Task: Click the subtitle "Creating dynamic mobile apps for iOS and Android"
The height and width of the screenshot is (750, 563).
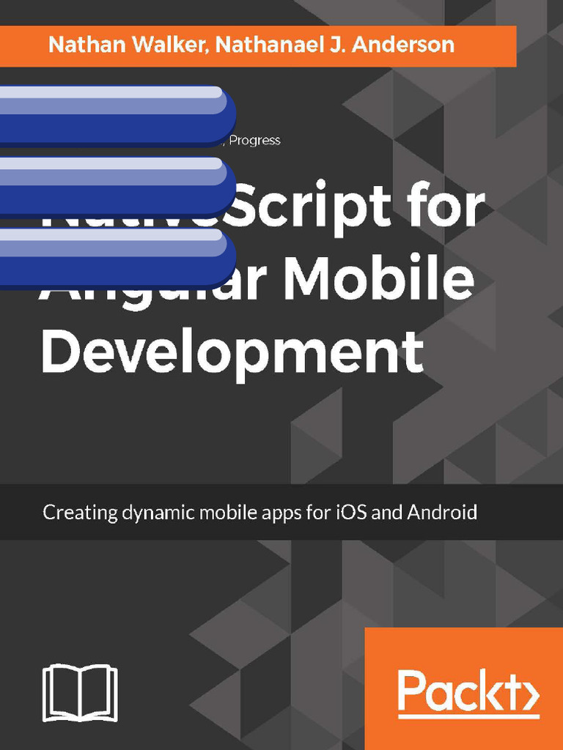Action: point(260,512)
